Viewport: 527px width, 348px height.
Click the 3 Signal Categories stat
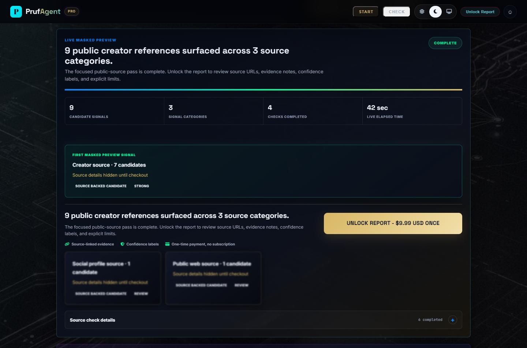point(214,111)
